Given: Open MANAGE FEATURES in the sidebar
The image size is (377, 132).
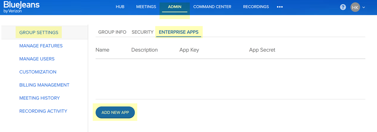Looking at the screenshot, I should tap(41, 46).
